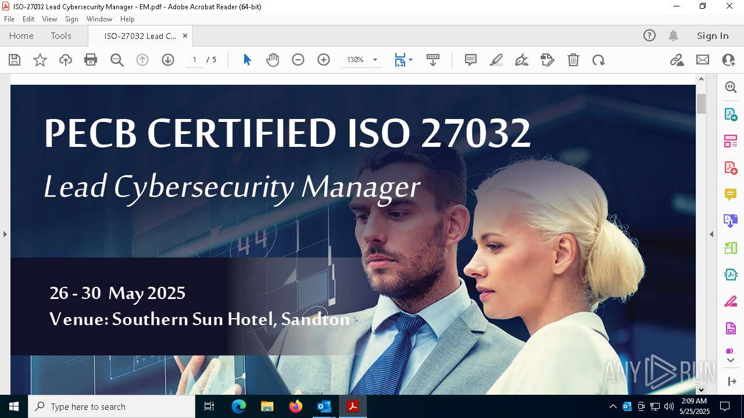Expand the page fit options dropdown arrow
Viewport: 744px width, 418px height.
click(410, 60)
